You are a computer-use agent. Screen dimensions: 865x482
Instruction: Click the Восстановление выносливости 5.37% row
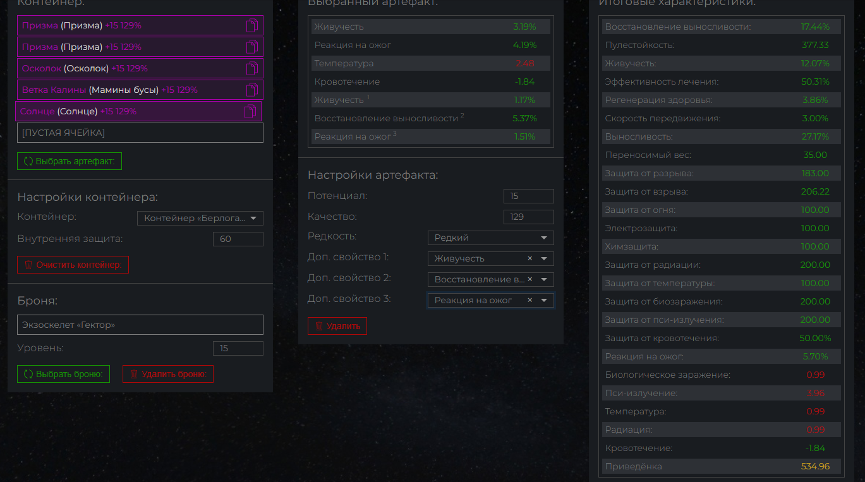click(431, 118)
